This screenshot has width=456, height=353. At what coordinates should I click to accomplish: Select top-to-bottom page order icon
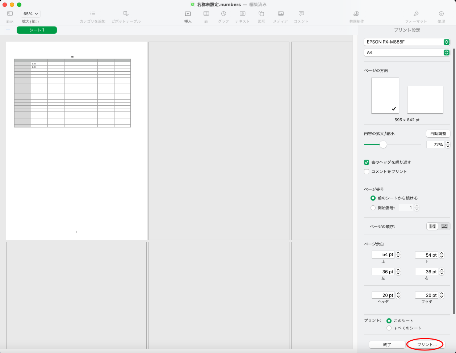point(432,226)
